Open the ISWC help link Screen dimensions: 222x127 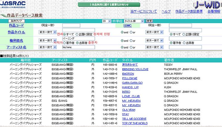(x=127, y=26)
